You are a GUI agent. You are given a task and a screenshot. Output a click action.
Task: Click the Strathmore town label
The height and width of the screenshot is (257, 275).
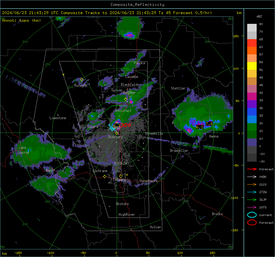pos(148,181)
